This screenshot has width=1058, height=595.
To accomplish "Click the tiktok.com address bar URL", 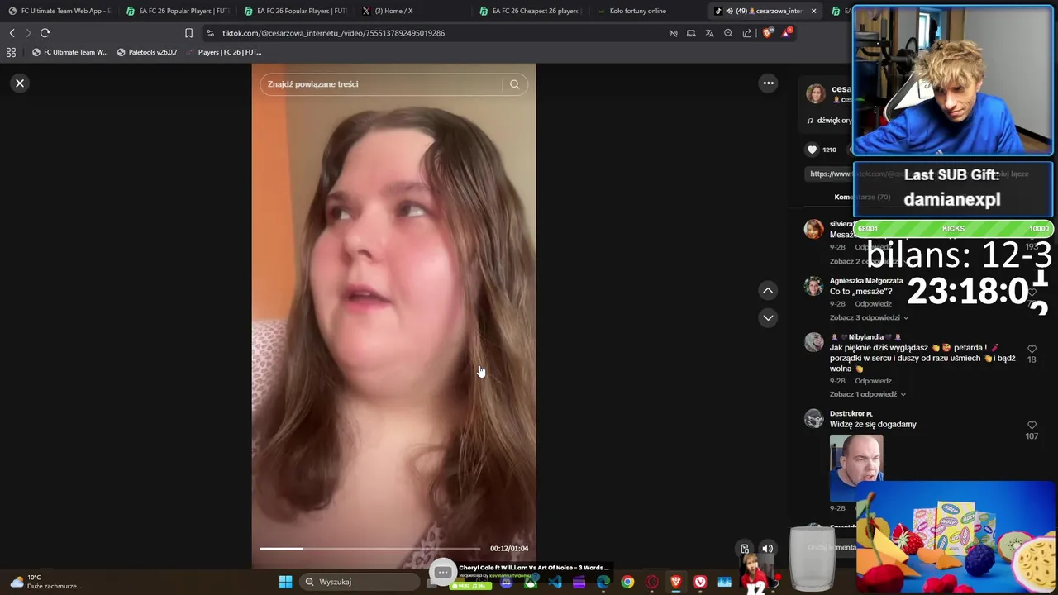I will (333, 33).
